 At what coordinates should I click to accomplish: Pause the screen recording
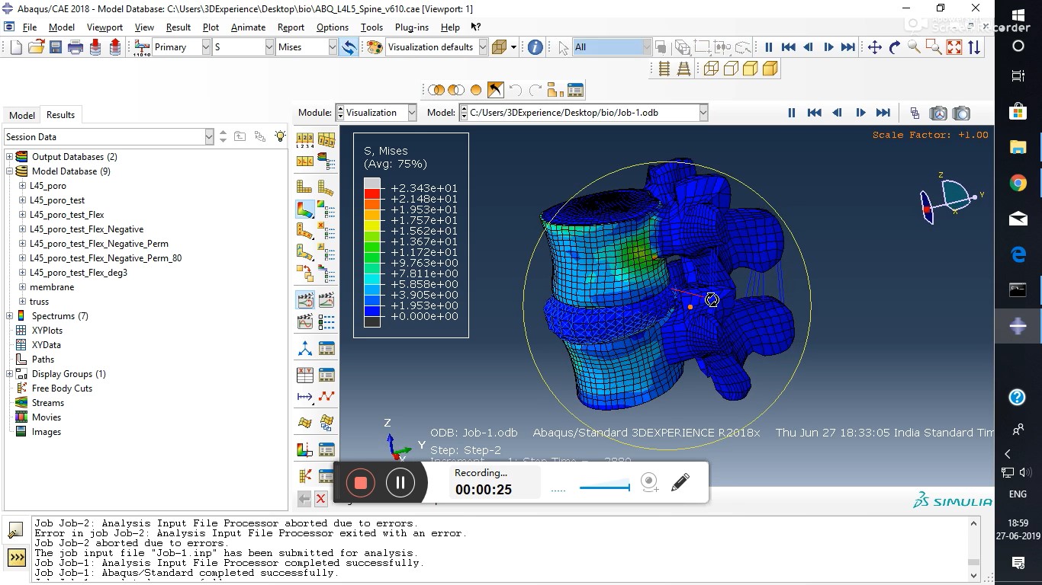(400, 482)
